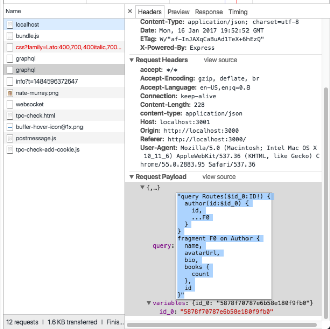Open the Timing tab

coord(238,12)
